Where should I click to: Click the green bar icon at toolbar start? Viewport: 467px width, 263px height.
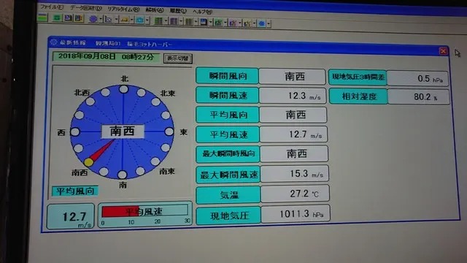[x=42, y=18]
